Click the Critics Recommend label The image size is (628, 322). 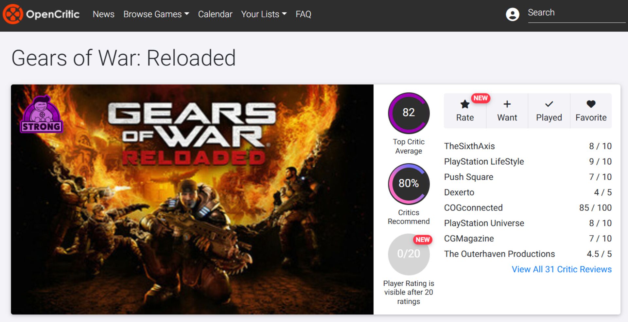409,217
